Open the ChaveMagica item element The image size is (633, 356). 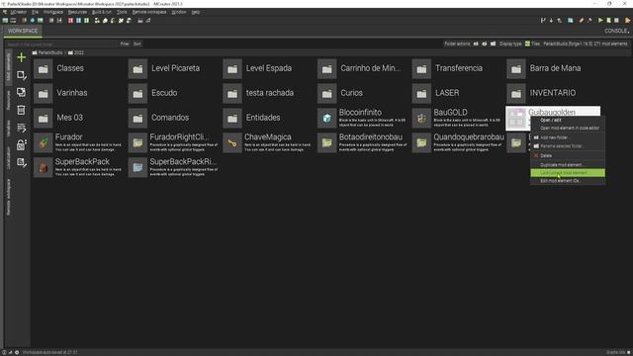pos(268,142)
